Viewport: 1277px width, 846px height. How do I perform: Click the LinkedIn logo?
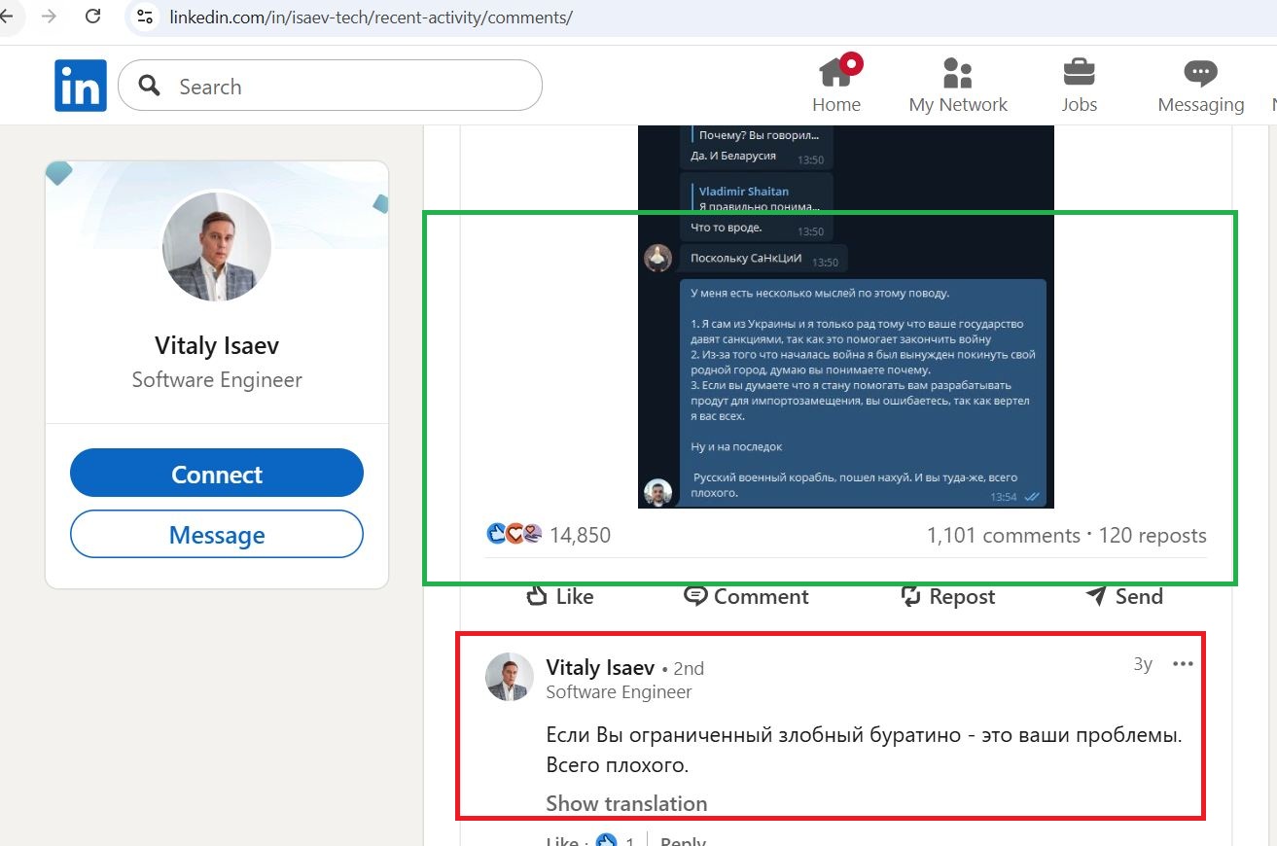click(x=80, y=85)
